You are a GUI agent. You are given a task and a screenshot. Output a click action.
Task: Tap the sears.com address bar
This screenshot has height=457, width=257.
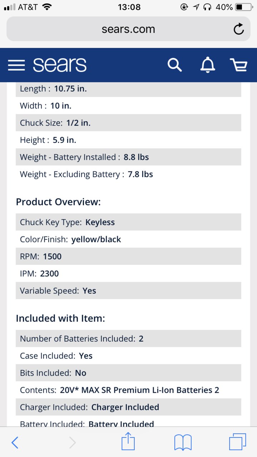[128, 29]
